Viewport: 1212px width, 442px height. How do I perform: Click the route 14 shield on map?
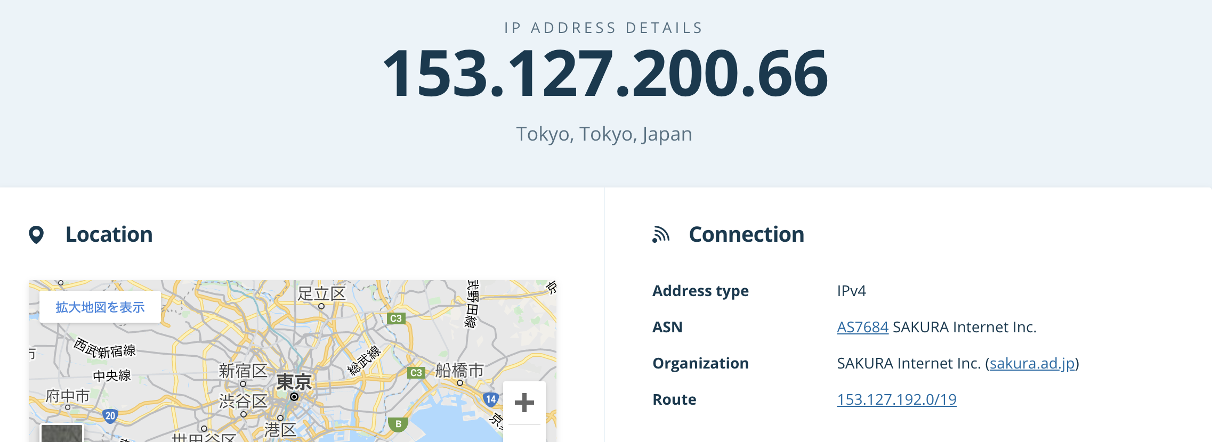point(490,399)
